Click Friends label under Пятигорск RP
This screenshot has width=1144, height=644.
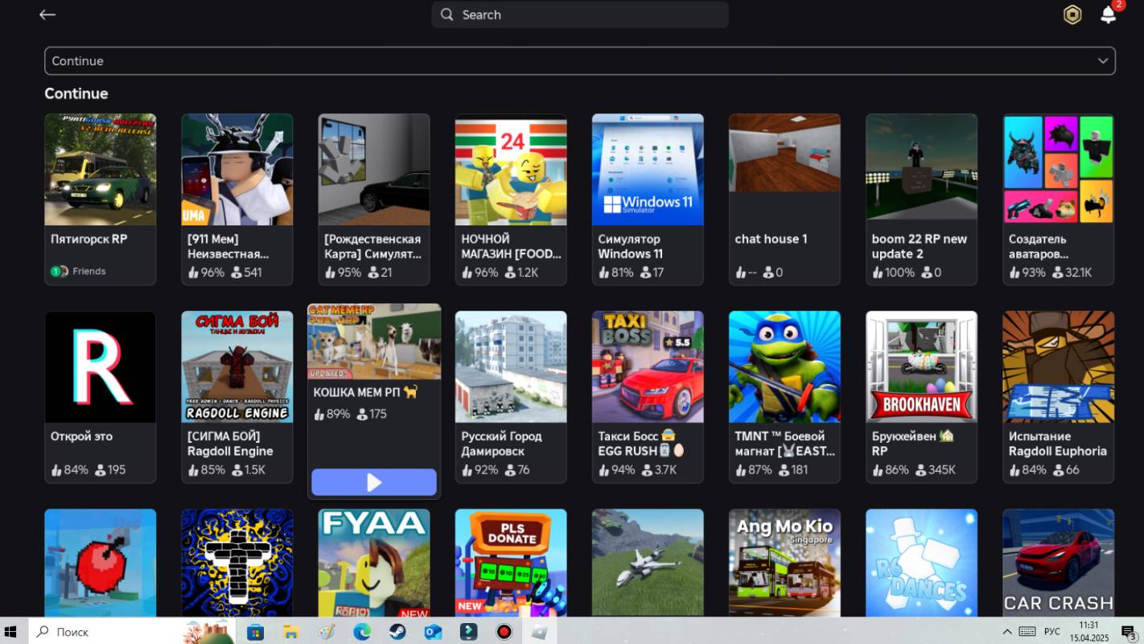coord(88,271)
